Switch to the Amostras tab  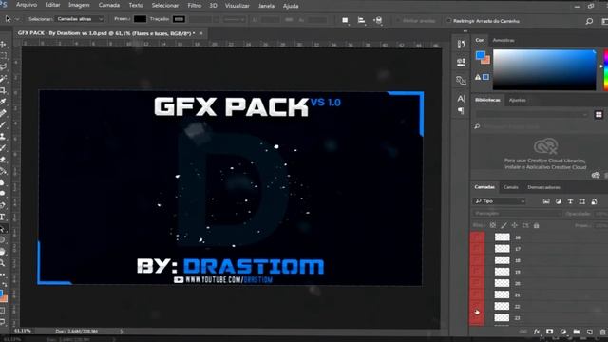point(503,40)
